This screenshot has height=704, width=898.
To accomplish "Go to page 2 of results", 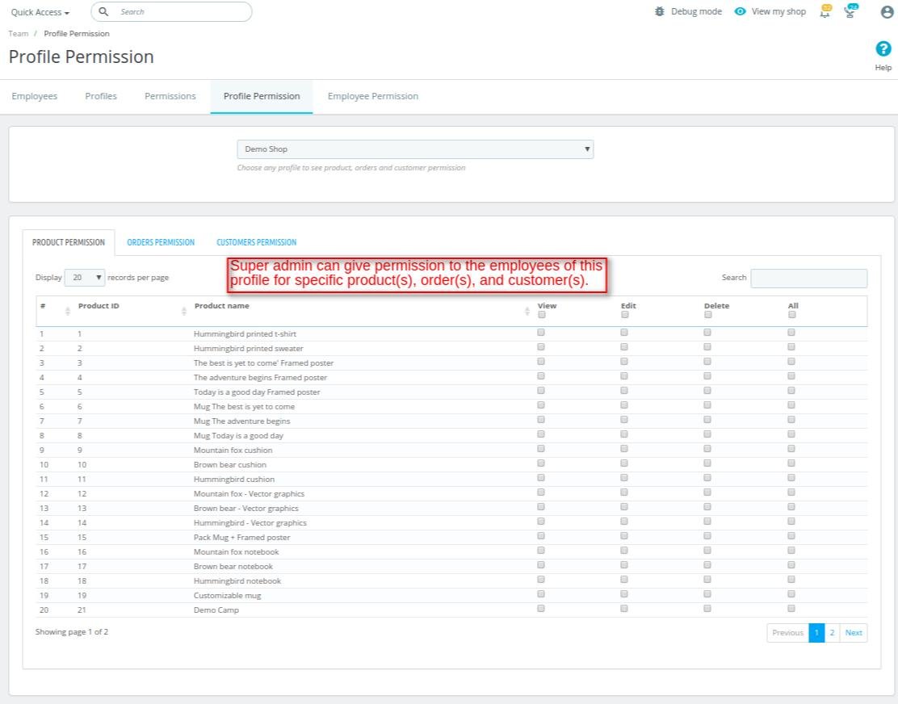I will coord(832,632).
